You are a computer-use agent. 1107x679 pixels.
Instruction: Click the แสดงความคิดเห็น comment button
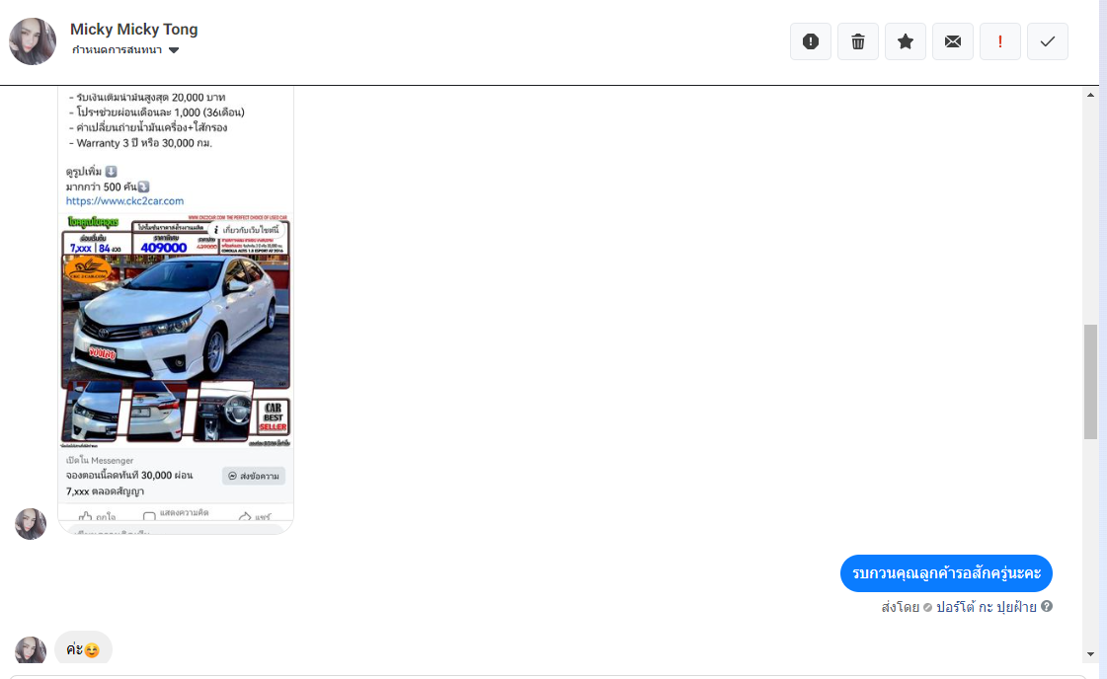(176, 514)
